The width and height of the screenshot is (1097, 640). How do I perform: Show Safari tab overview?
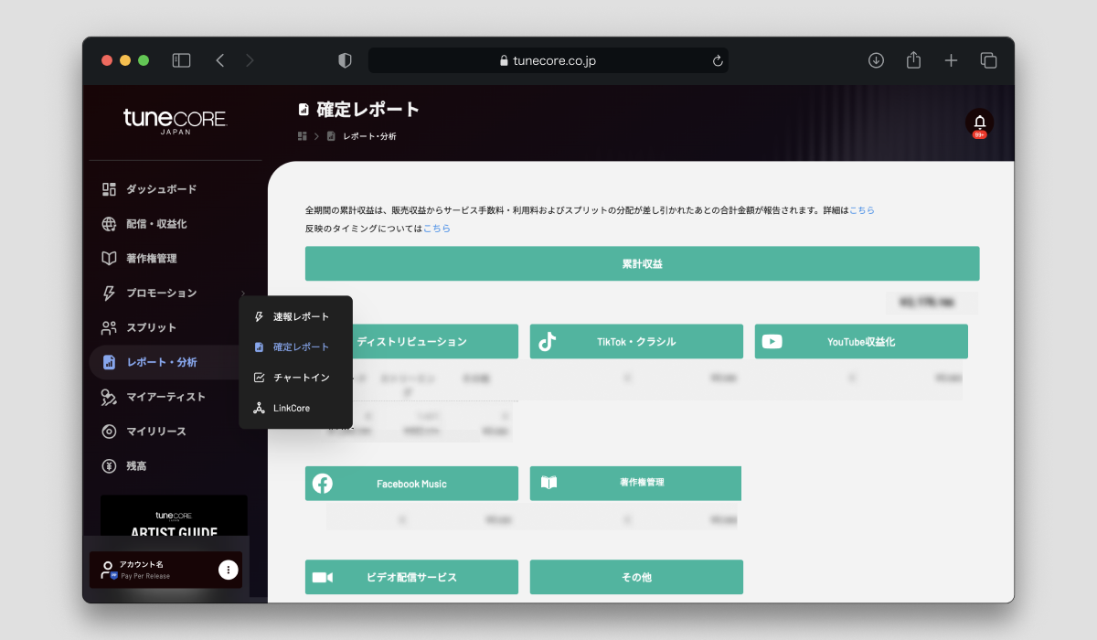pyautogui.click(x=988, y=60)
